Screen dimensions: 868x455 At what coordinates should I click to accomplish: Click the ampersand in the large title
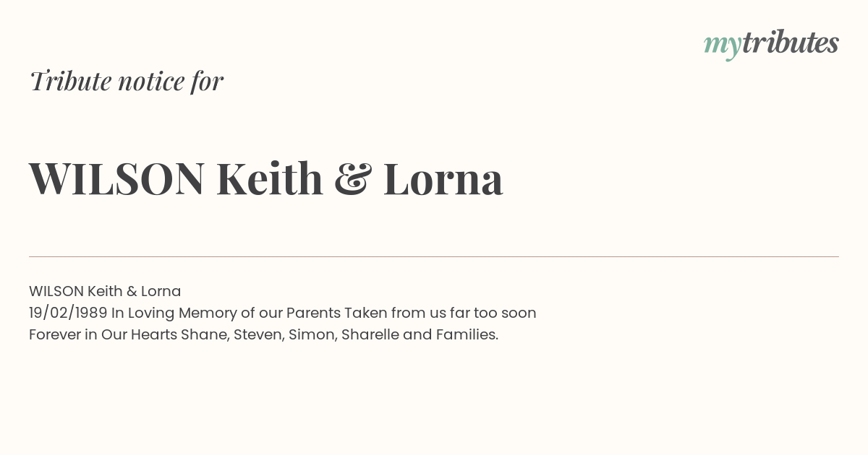(353, 179)
